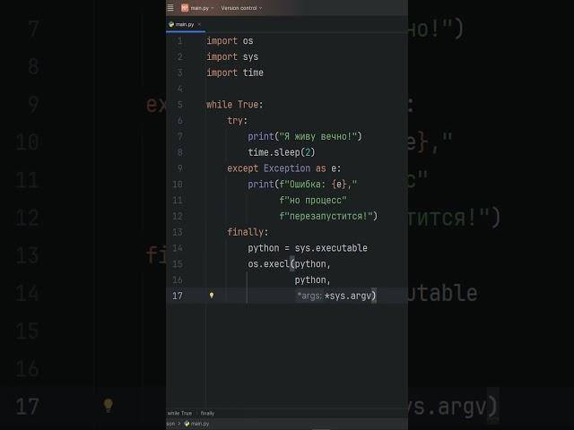This screenshot has height=430, width=574.
Task: Click the 'python,' argument on line 16
Action: (313, 280)
